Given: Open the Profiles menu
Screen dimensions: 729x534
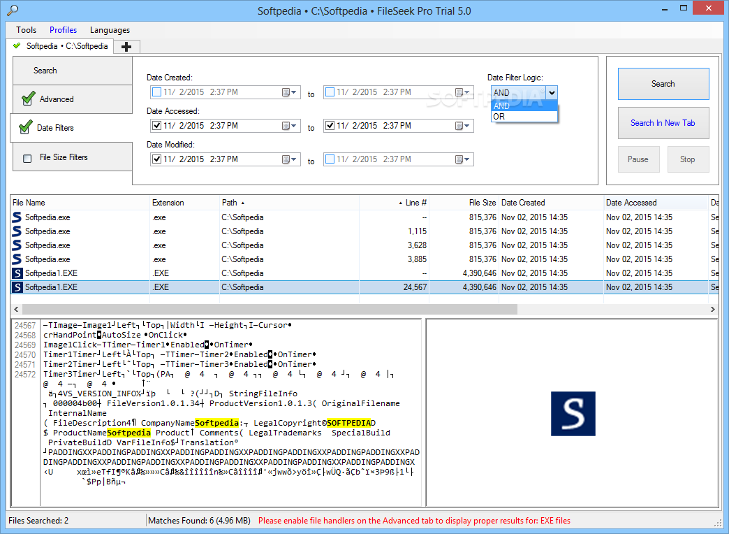Looking at the screenshot, I should [x=64, y=30].
